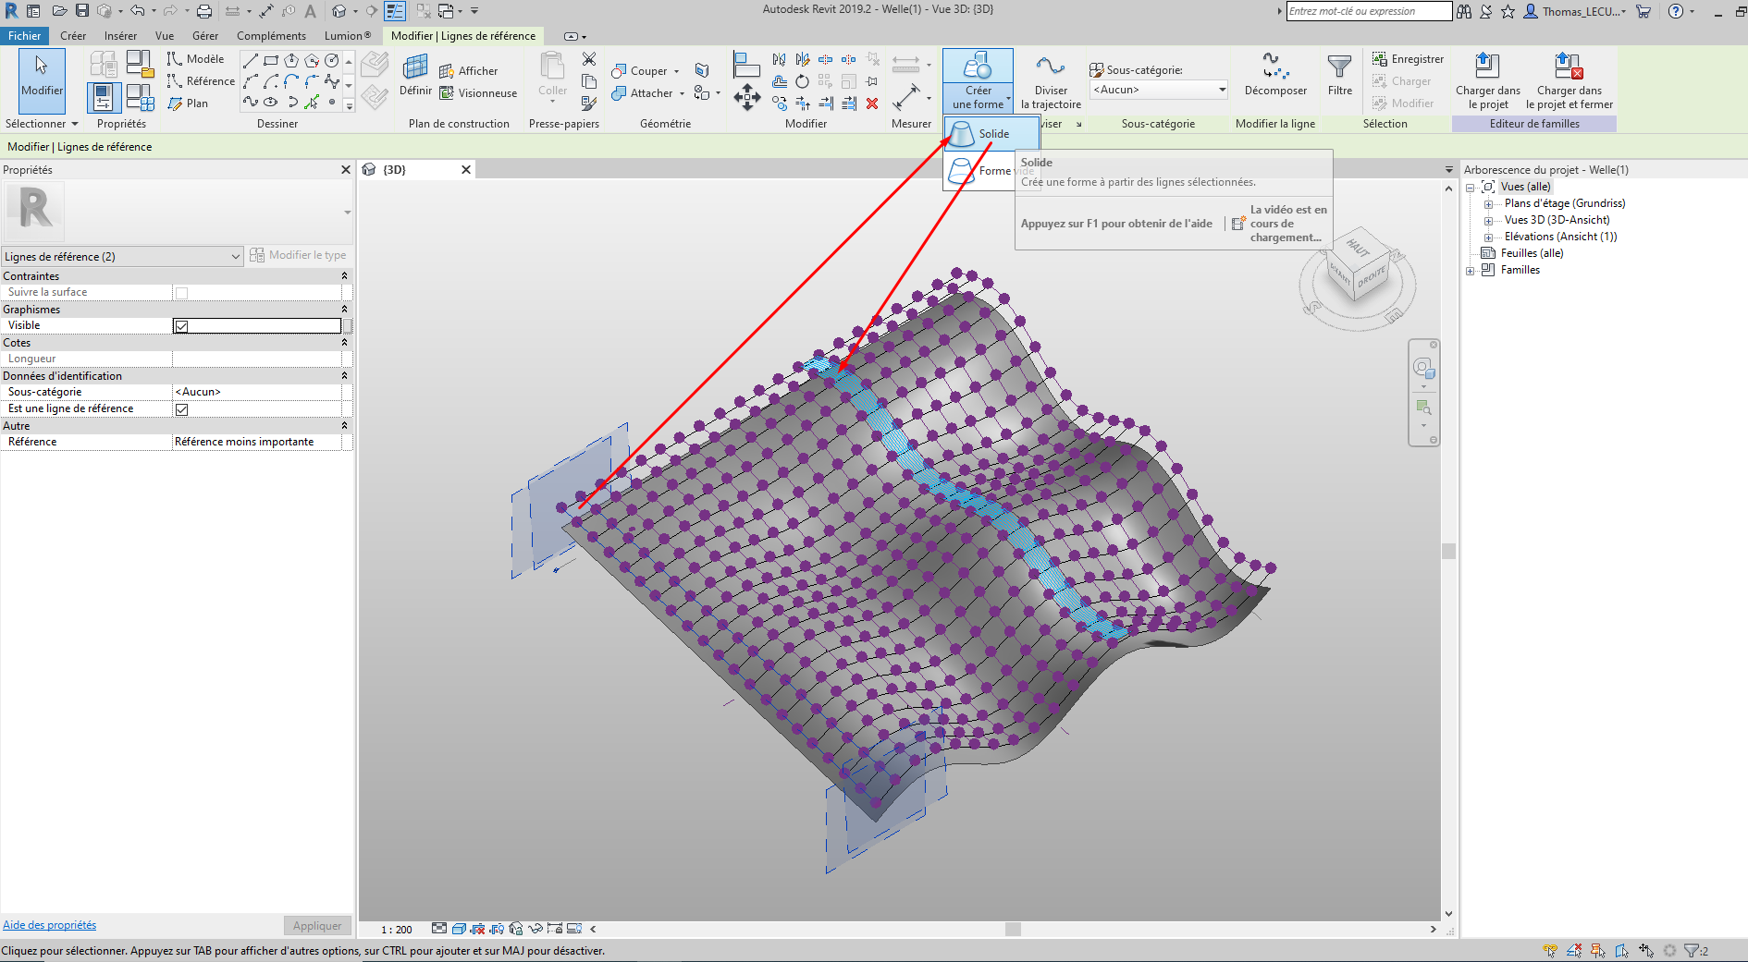The height and width of the screenshot is (962, 1748).
Task: Select Référence line type
Action: (x=201, y=81)
